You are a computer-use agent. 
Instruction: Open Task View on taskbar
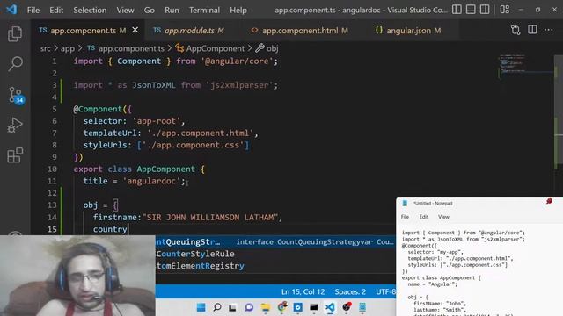pyautogui.click(x=232, y=307)
